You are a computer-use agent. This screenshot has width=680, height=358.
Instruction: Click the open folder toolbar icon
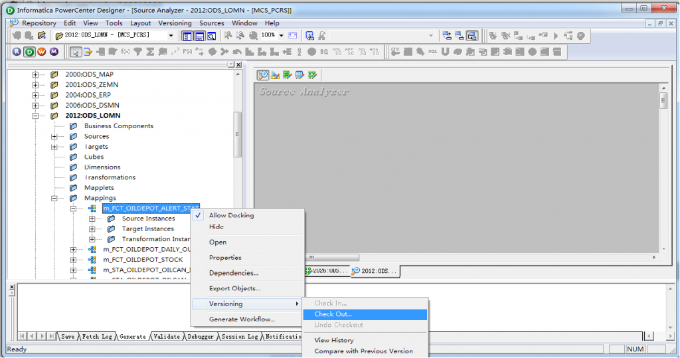(42, 36)
